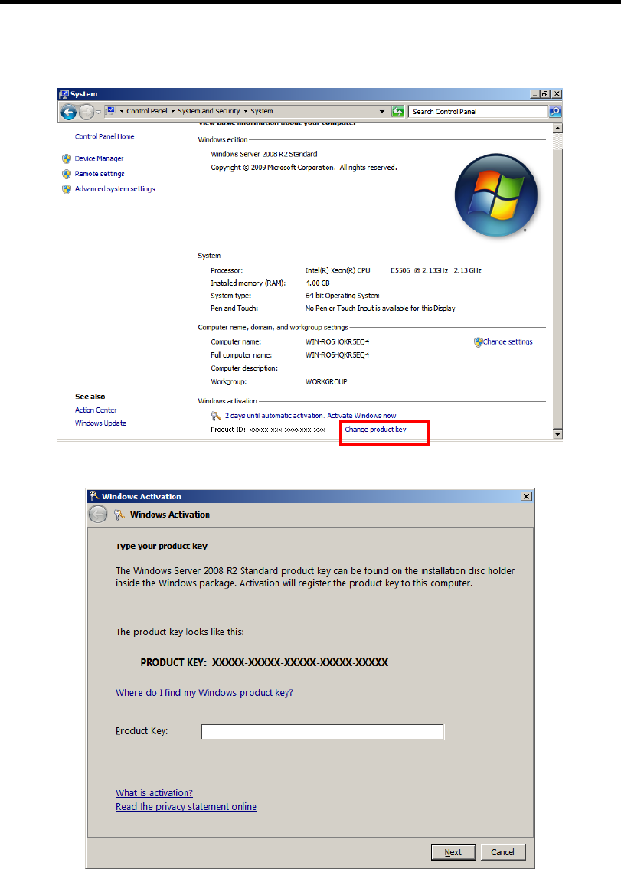
Task: Close the Windows Activation dialog
Action: pos(526,497)
